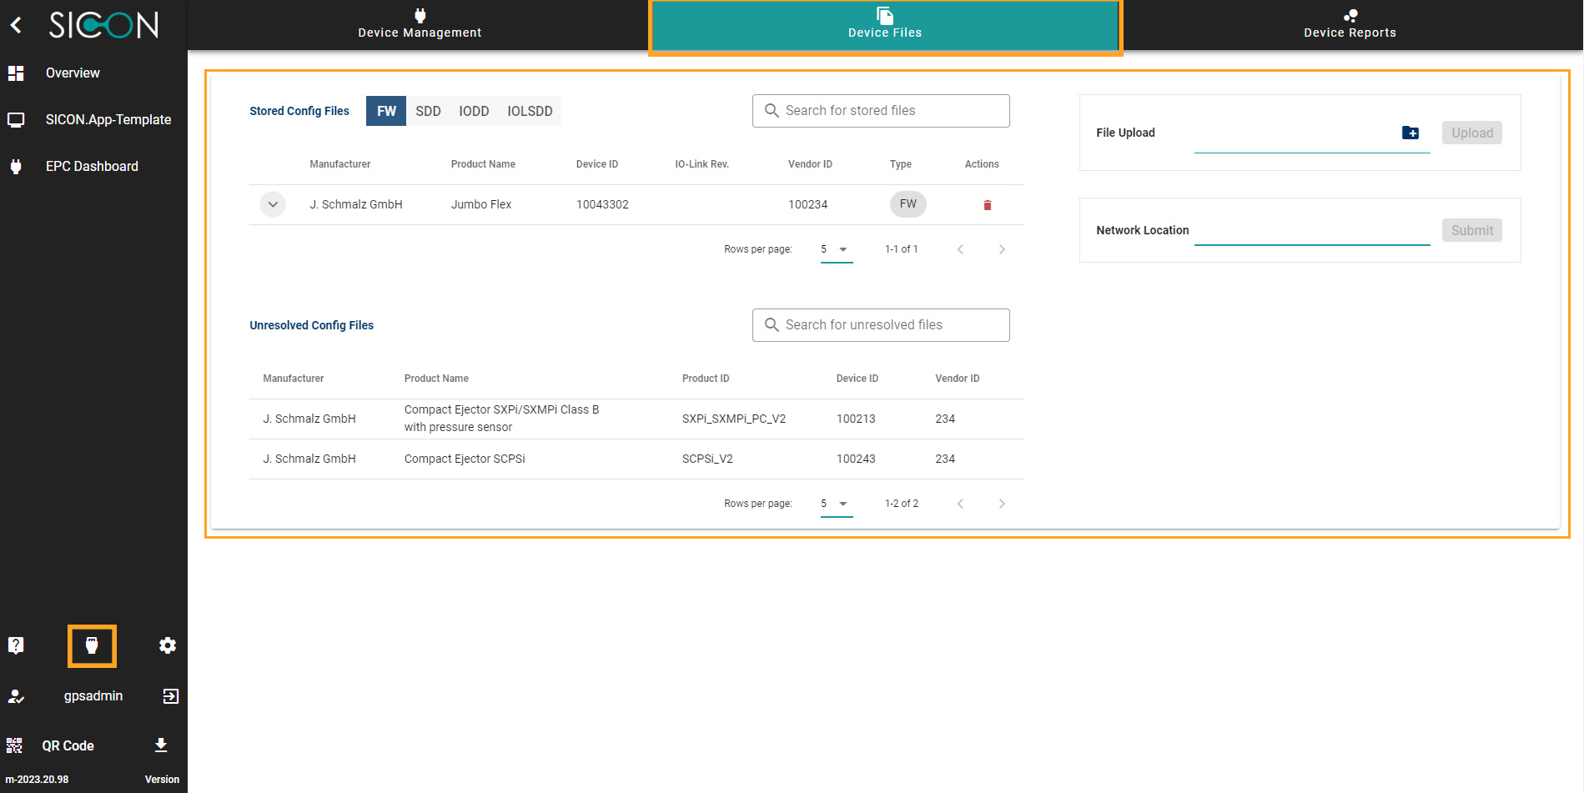Download the QR Code

(x=161, y=745)
